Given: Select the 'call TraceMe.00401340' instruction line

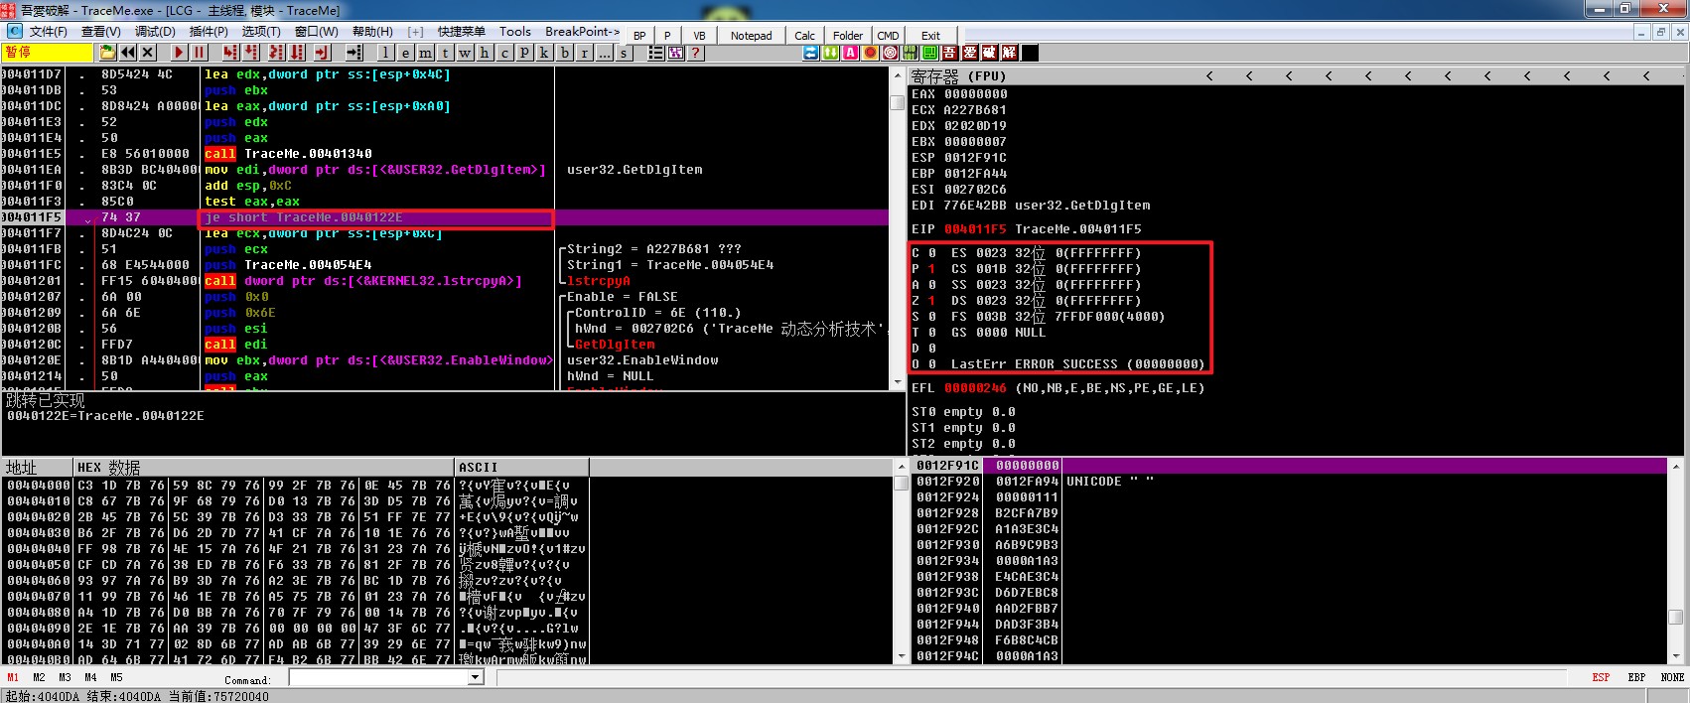Looking at the screenshot, I should click(x=289, y=154).
